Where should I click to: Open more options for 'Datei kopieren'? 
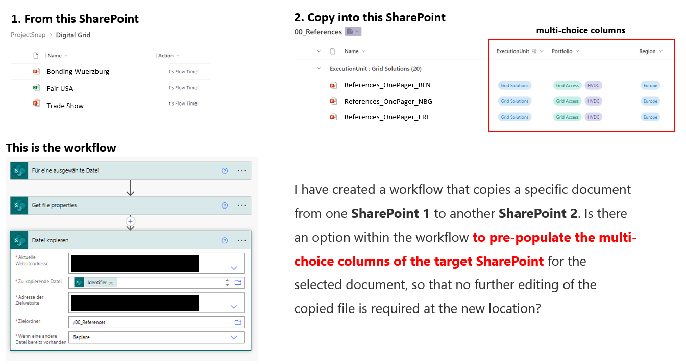click(242, 240)
